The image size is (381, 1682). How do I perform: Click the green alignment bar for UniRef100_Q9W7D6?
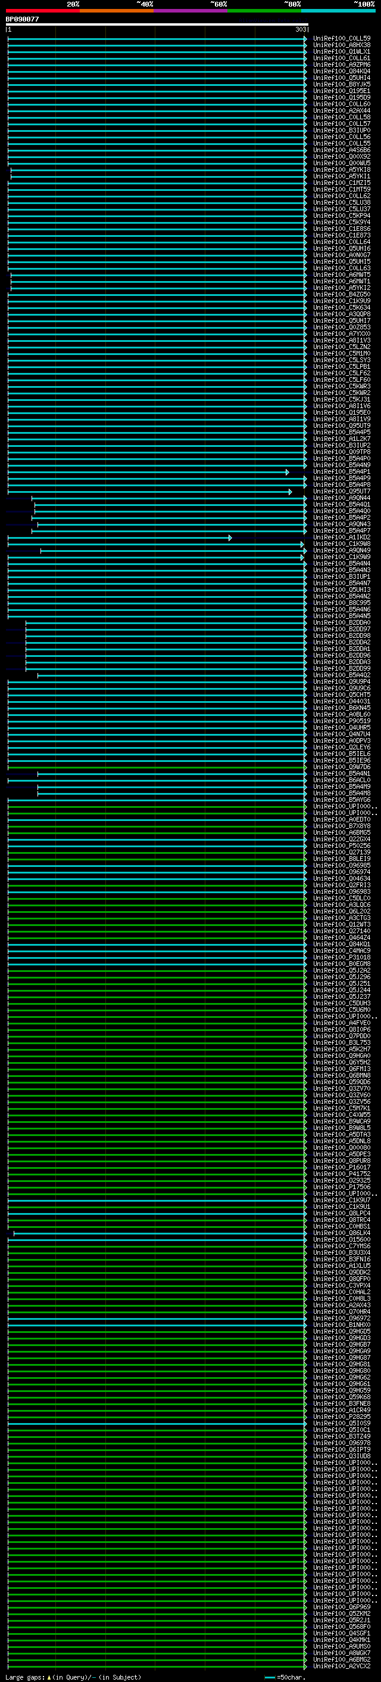[157, 767]
